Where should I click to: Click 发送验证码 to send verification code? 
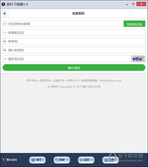click(134, 24)
